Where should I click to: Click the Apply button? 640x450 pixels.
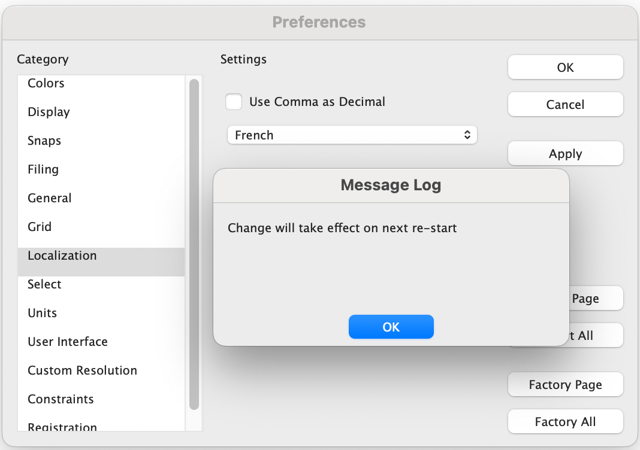point(565,154)
